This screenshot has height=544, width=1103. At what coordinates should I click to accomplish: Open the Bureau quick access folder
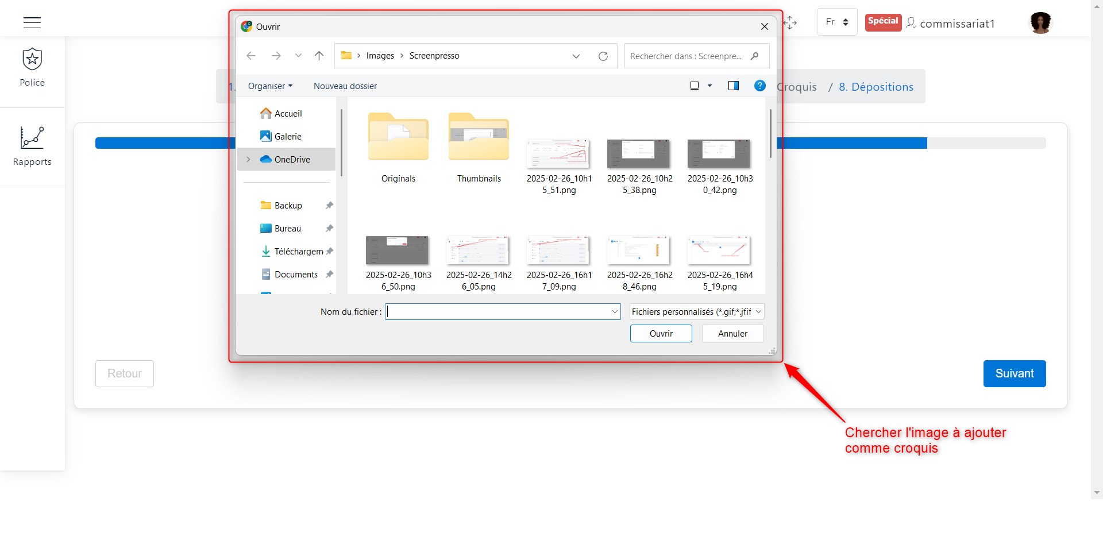click(x=281, y=229)
